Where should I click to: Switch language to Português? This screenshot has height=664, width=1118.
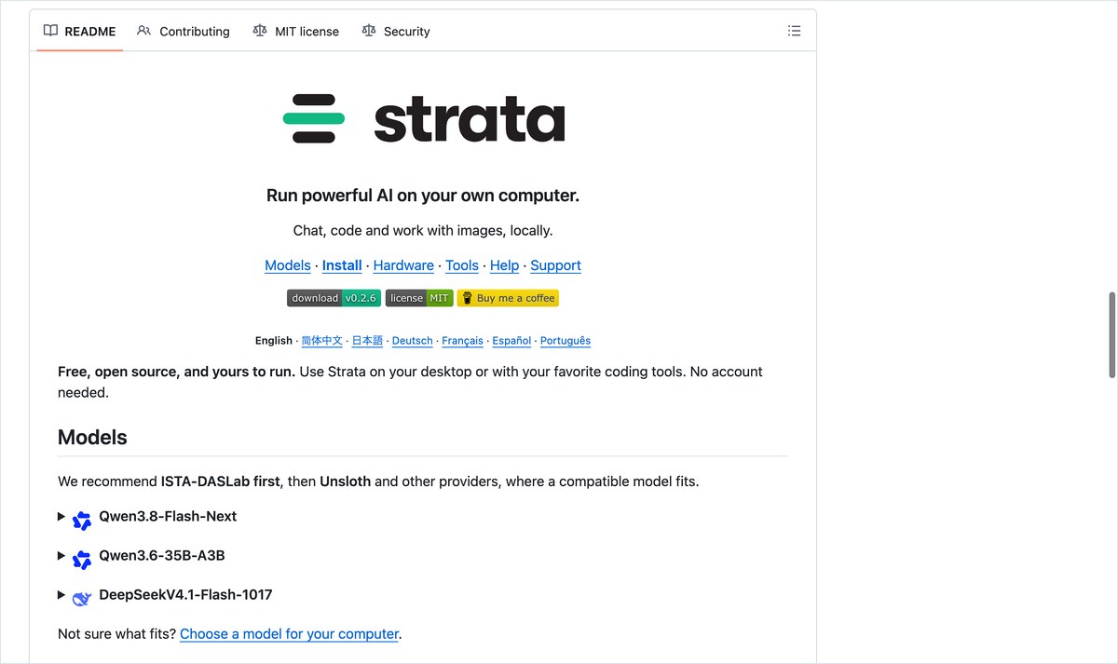(x=566, y=341)
